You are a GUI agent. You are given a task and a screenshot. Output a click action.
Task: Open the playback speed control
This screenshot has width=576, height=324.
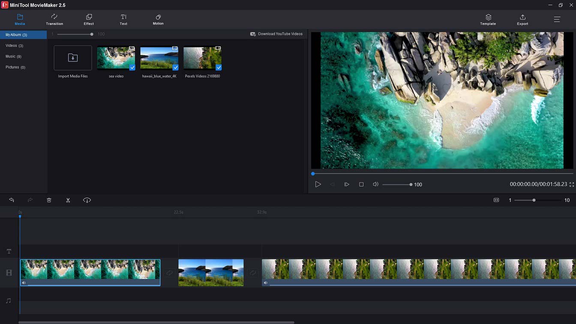pyautogui.click(x=87, y=200)
